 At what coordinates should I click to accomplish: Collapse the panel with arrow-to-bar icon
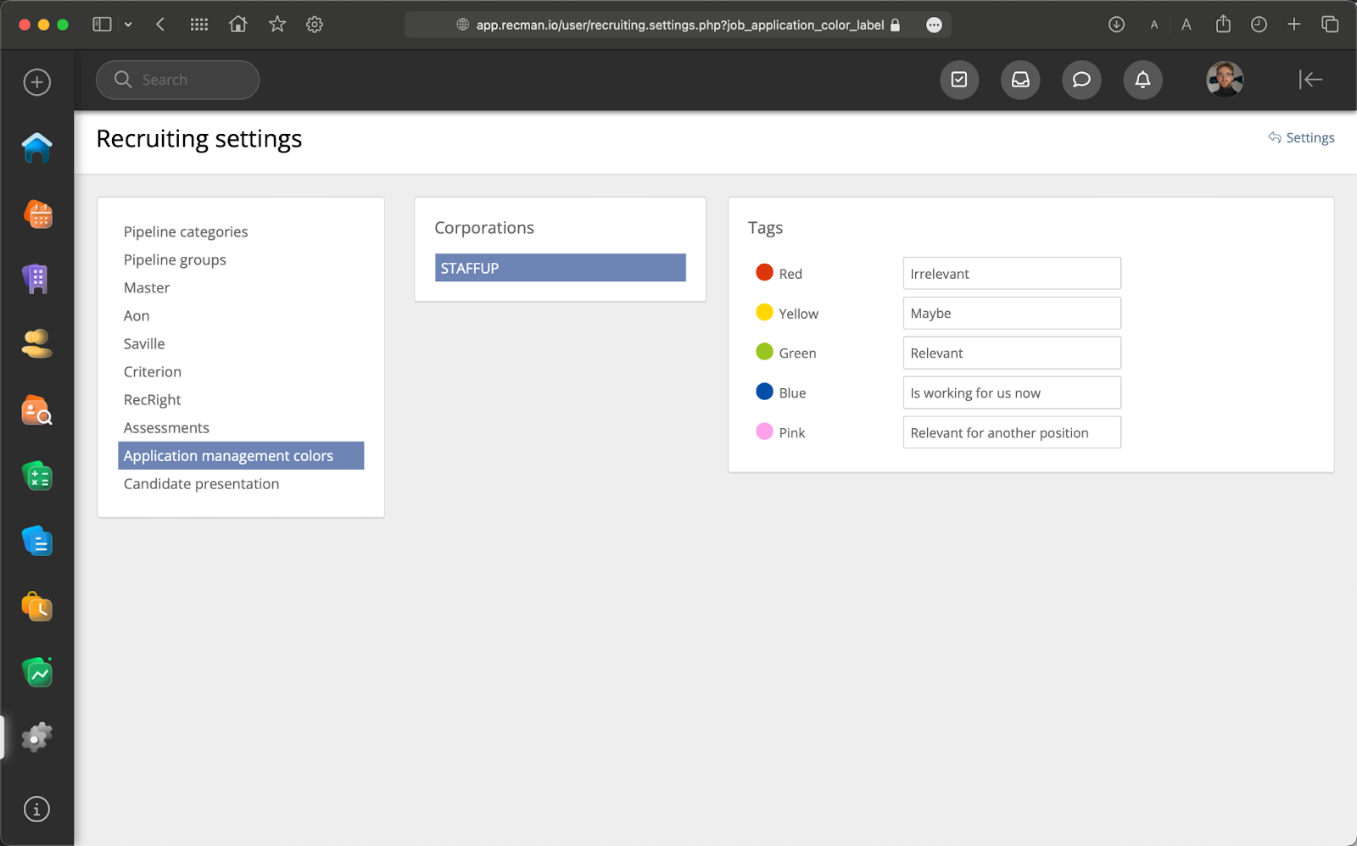(x=1310, y=80)
